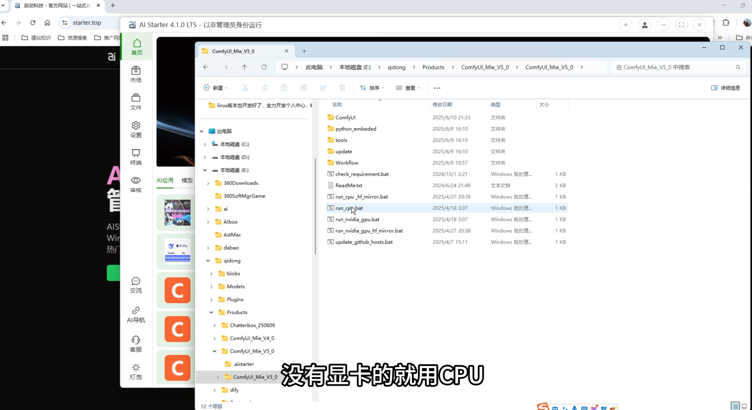Open the 交流 chat icon in AI Starter

click(136, 285)
